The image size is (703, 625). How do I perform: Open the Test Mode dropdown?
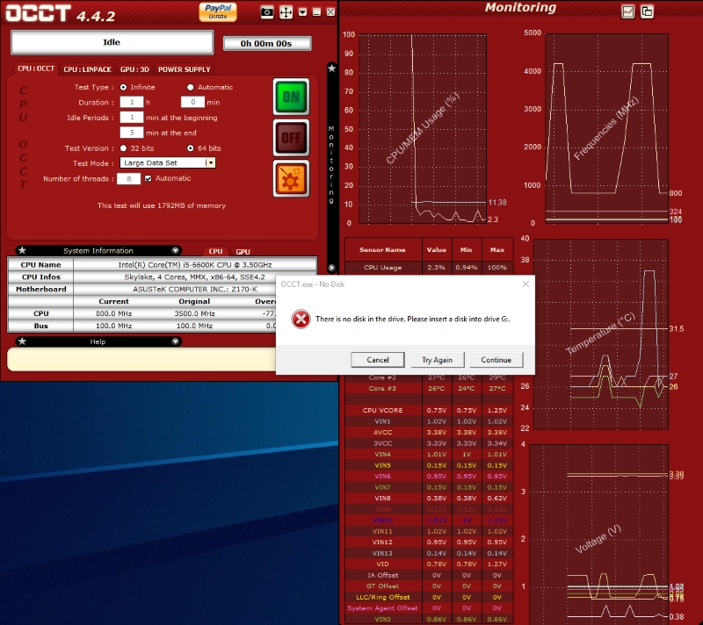pos(168,163)
